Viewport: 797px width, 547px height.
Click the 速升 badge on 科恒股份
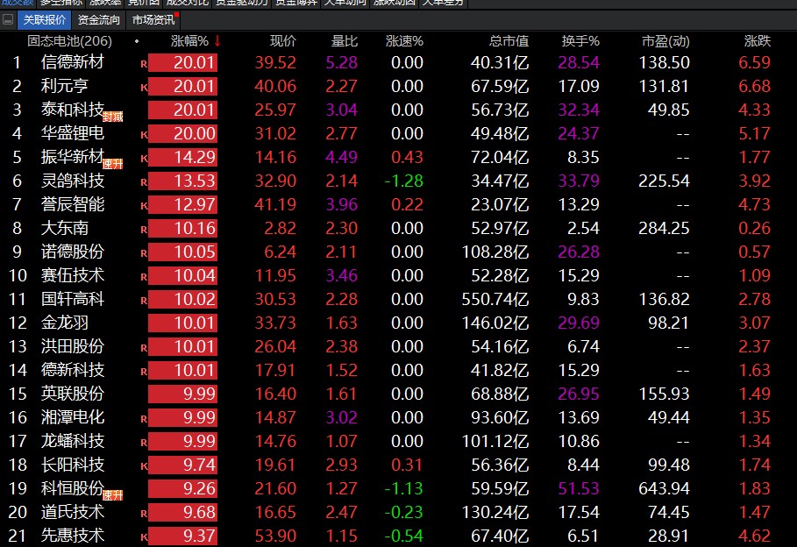pos(113,495)
